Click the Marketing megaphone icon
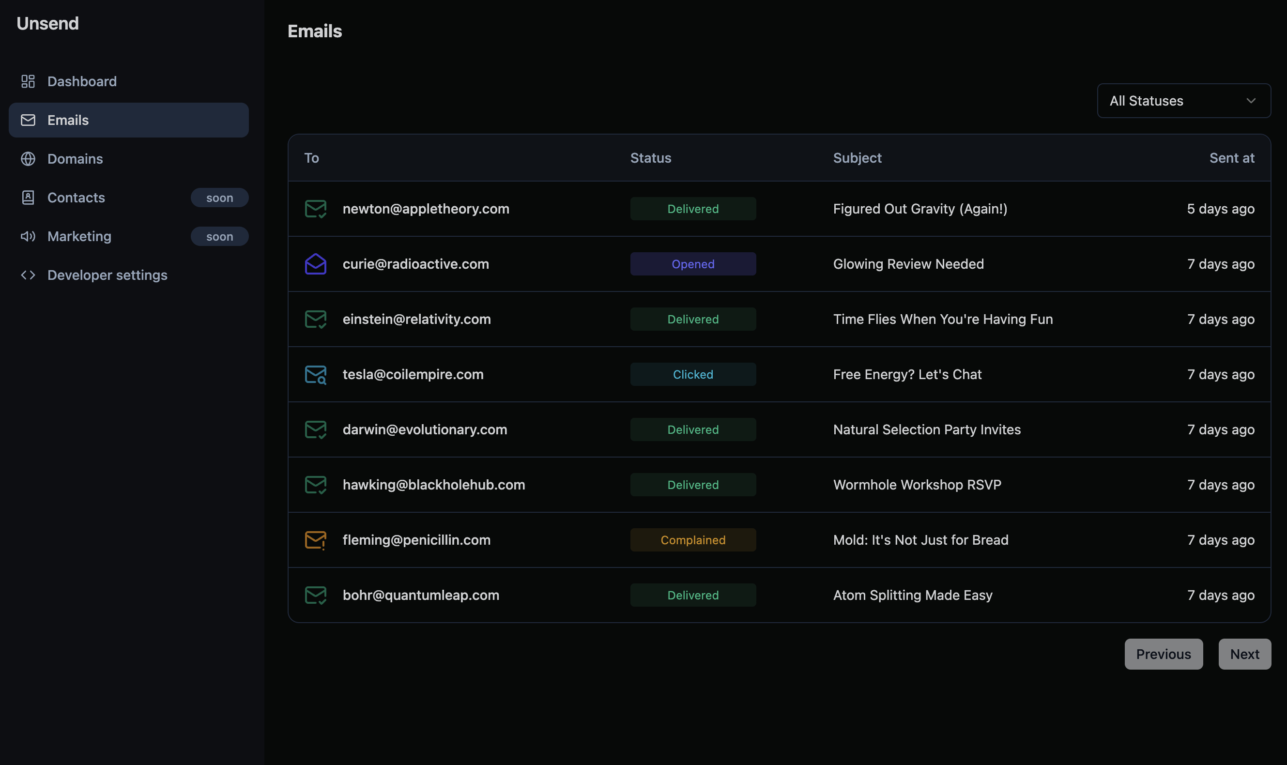This screenshot has height=765, width=1287. 28,236
